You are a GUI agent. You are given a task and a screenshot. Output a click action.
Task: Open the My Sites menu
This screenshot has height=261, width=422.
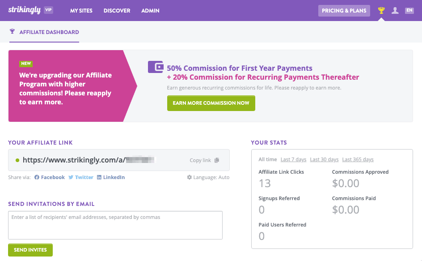click(x=81, y=11)
